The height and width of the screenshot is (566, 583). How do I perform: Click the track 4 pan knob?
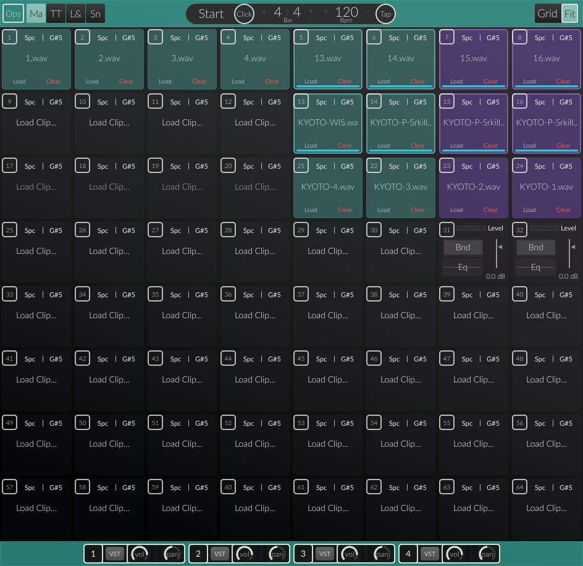488,554
